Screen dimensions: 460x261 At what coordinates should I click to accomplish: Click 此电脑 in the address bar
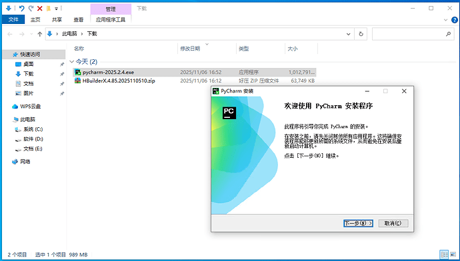(69, 34)
